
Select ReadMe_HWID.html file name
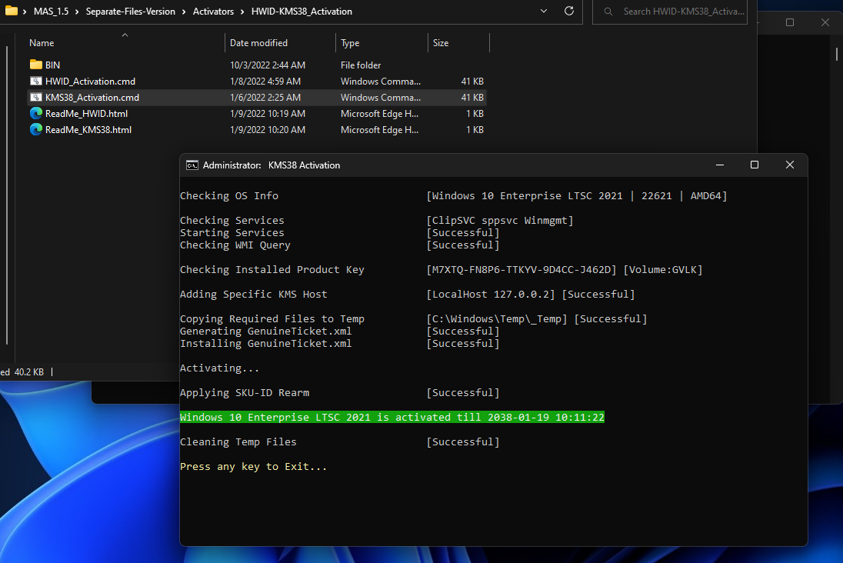point(87,114)
